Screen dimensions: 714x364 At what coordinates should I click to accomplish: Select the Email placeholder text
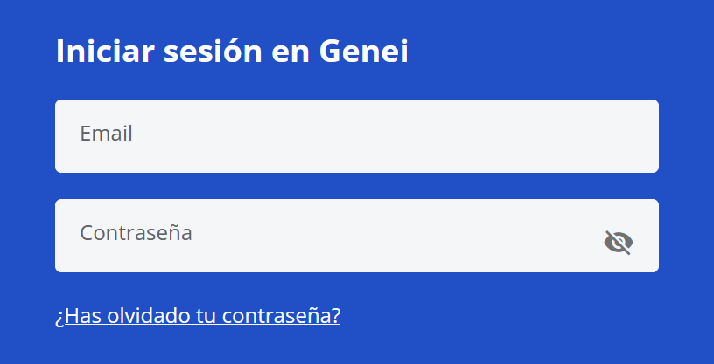106,134
